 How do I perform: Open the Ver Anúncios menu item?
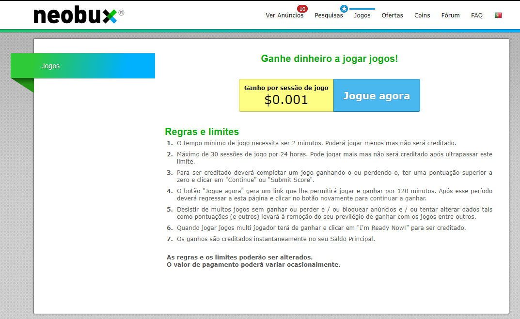284,15
